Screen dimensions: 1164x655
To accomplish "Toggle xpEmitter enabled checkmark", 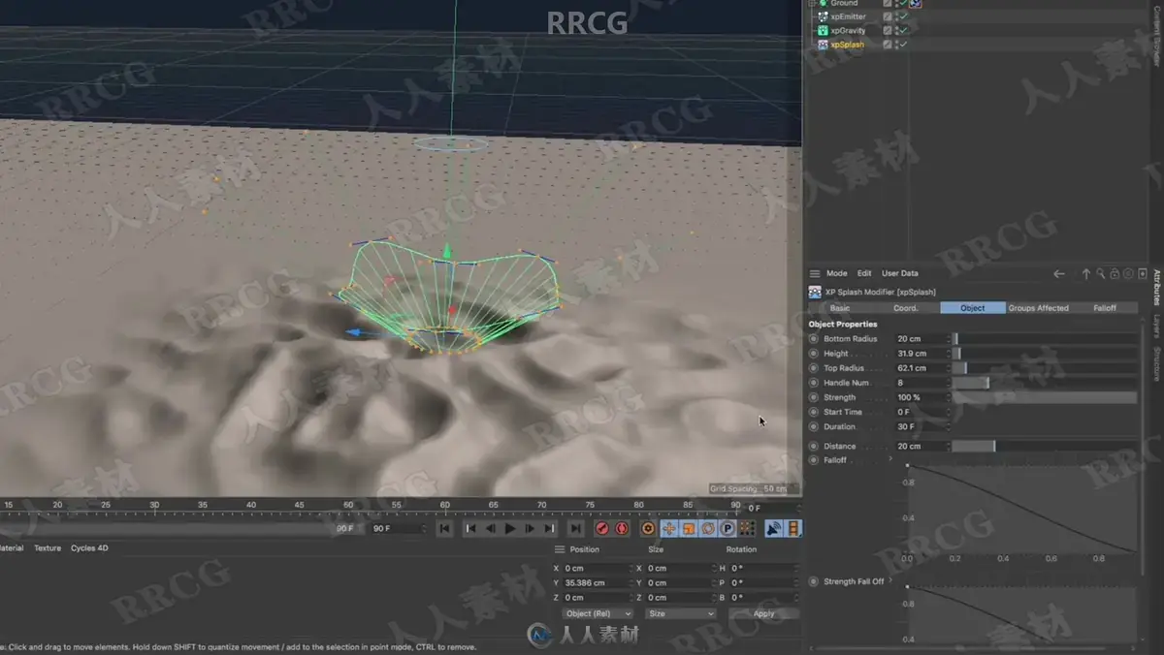I will [x=903, y=16].
